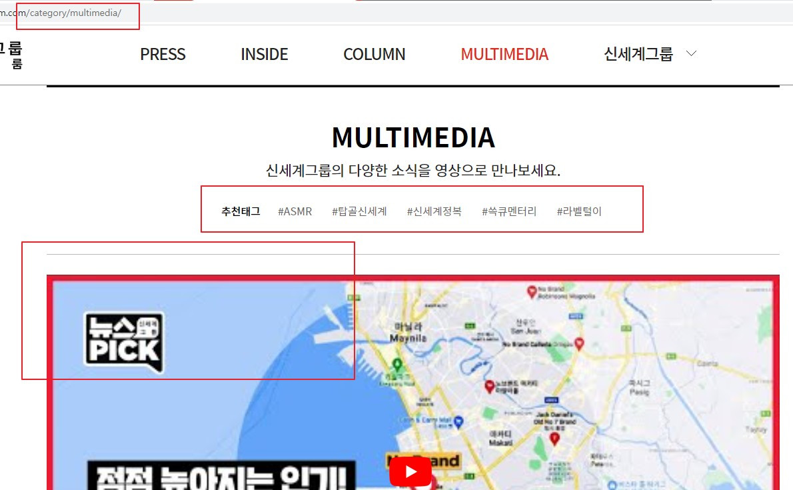Open the Manila map video thumbnail
Image resolution: width=793 pixels, height=490 pixels.
pos(412,383)
